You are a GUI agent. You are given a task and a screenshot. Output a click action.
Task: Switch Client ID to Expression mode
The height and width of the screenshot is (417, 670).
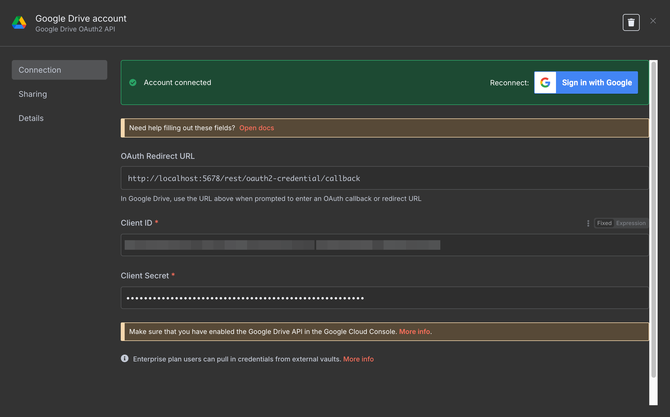pyautogui.click(x=631, y=223)
